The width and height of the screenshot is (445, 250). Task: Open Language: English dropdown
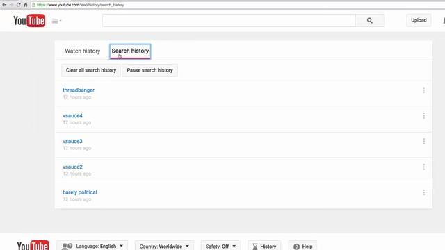point(92,246)
